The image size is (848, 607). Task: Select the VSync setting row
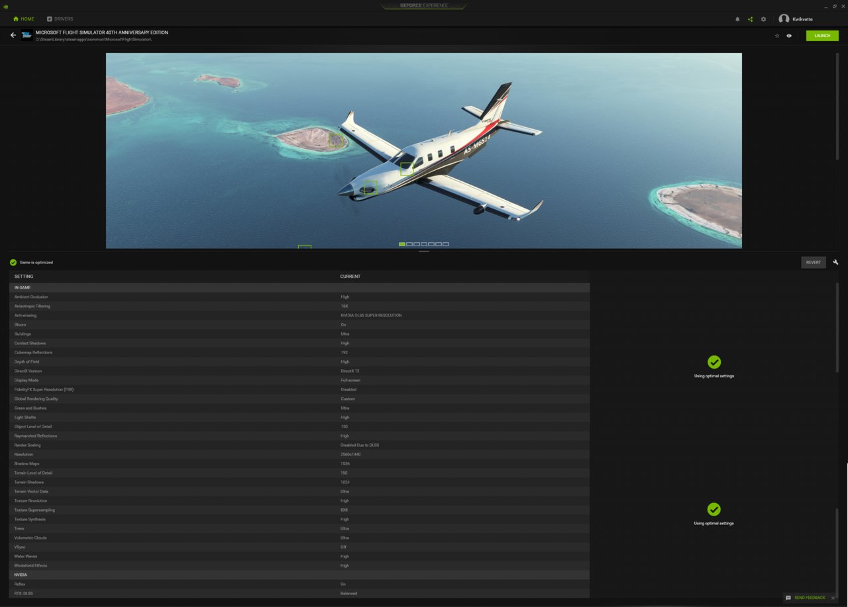pyautogui.click(x=299, y=547)
